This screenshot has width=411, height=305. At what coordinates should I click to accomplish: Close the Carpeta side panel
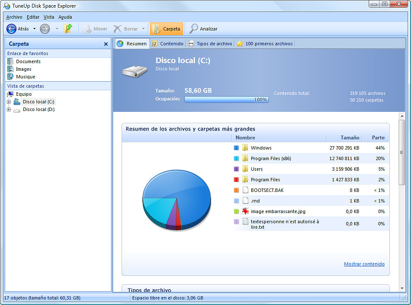pos(106,44)
